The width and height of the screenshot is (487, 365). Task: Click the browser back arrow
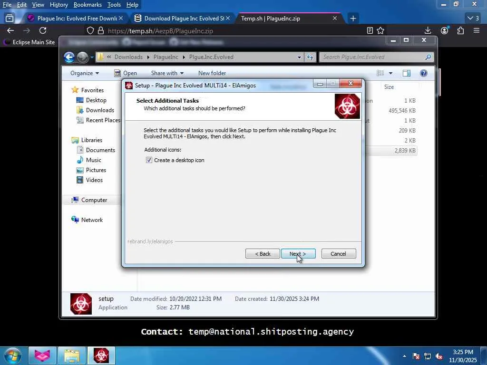[10, 30]
